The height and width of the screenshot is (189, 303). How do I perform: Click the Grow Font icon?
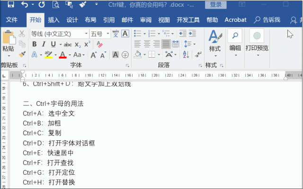[x=94, y=55]
